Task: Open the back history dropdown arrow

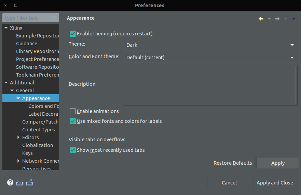Action: 269,19
